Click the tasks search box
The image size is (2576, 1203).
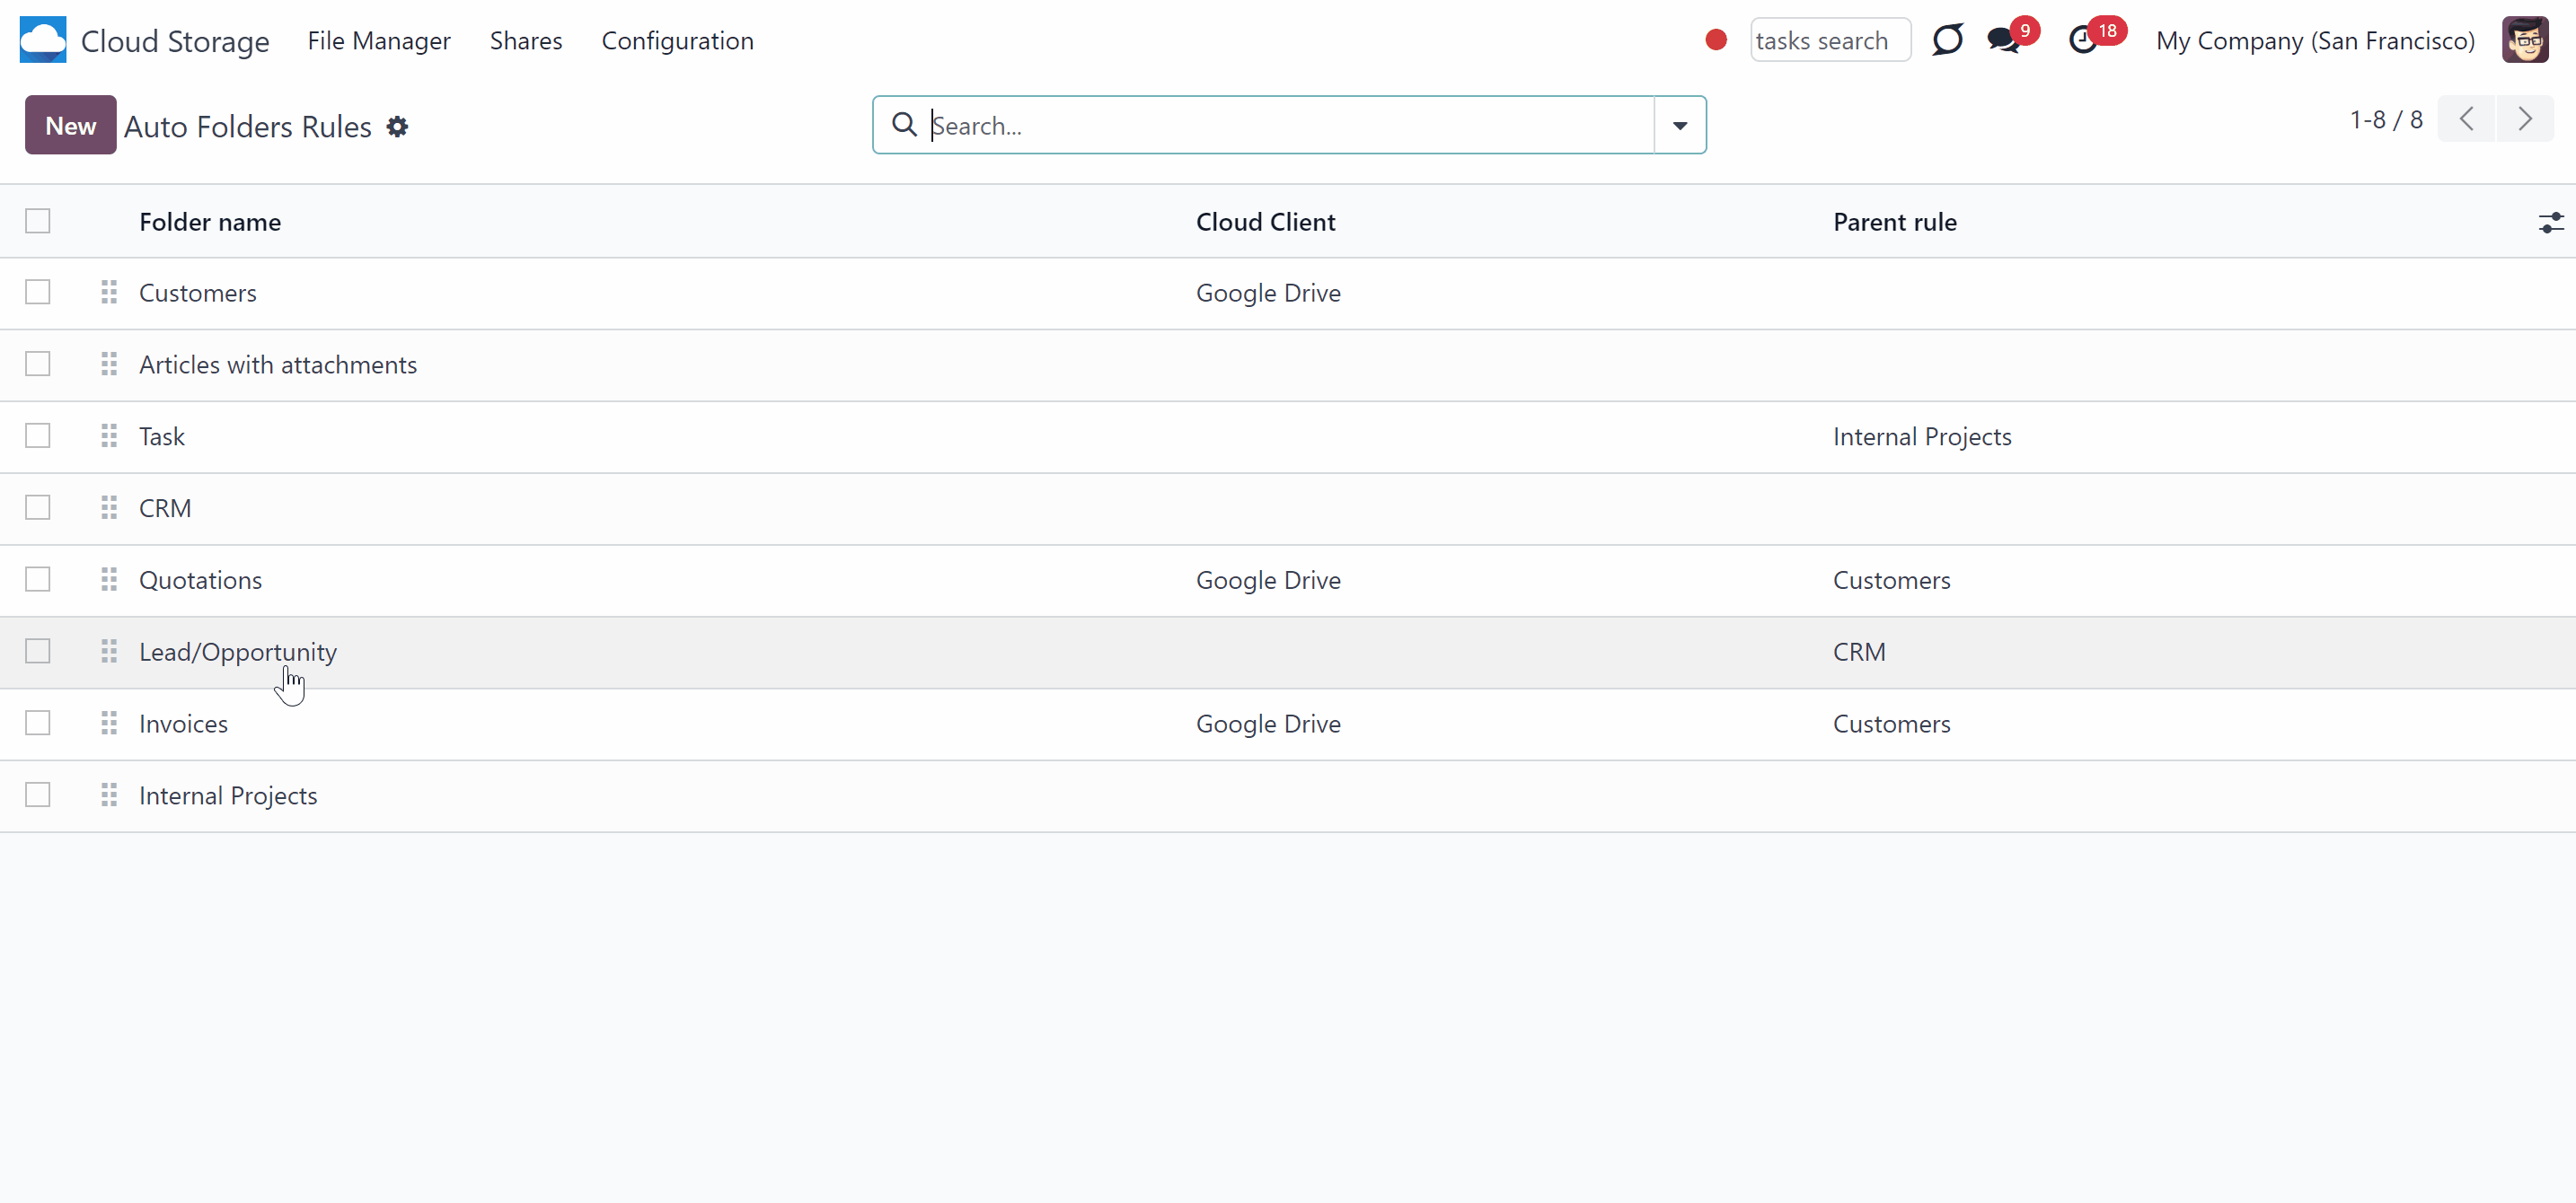pos(1830,41)
